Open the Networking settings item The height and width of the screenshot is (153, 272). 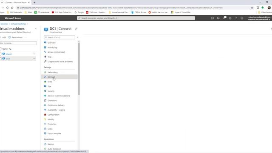tap(53, 72)
